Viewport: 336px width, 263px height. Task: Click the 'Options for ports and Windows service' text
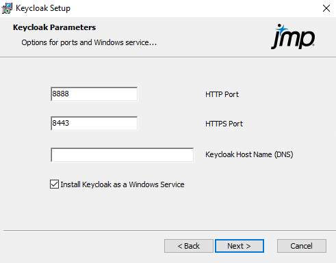[x=89, y=42]
